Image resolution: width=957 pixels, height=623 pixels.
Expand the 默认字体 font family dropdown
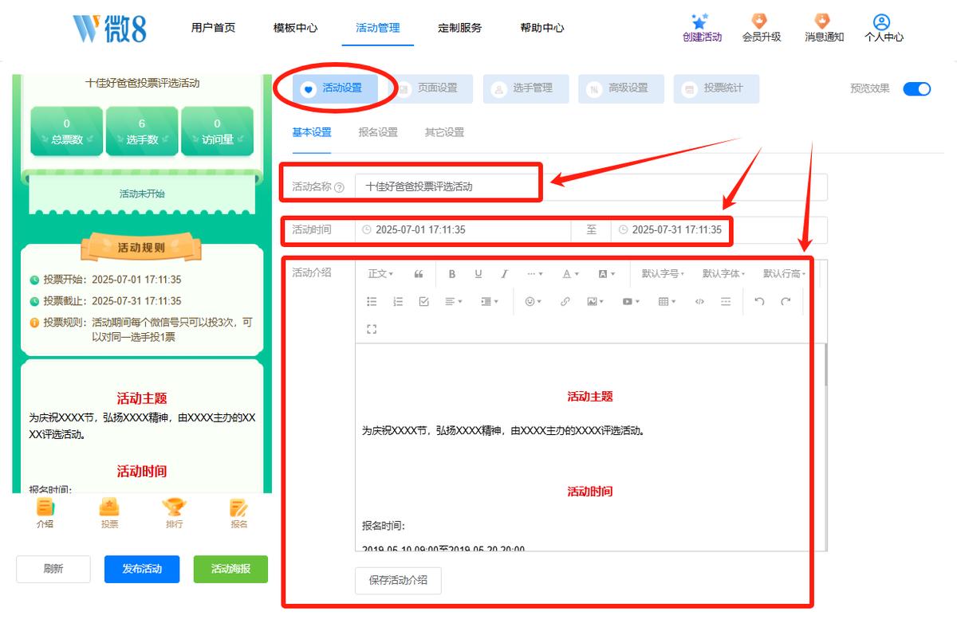coord(723,274)
